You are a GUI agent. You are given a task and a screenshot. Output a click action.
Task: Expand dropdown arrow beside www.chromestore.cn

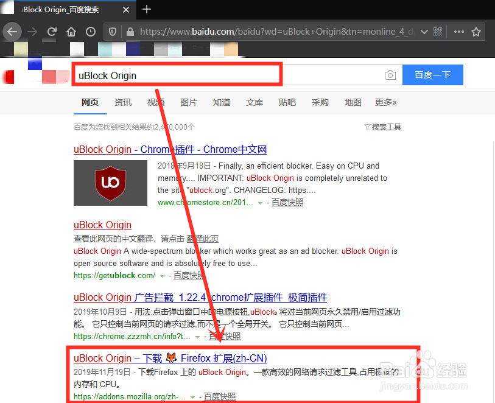pyautogui.click(x=261, y=203)
